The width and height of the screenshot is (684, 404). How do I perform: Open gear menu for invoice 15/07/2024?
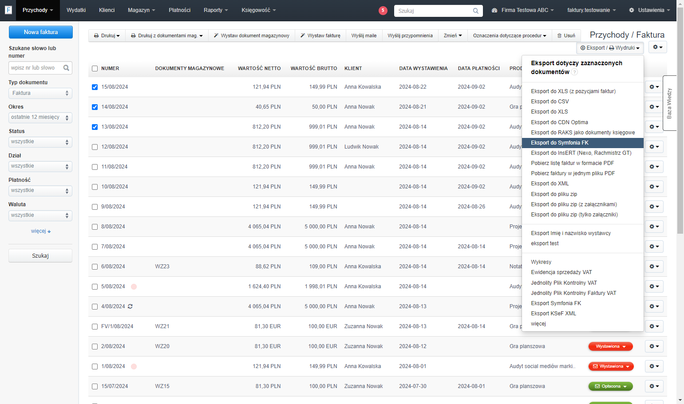(x=654, y=386)
